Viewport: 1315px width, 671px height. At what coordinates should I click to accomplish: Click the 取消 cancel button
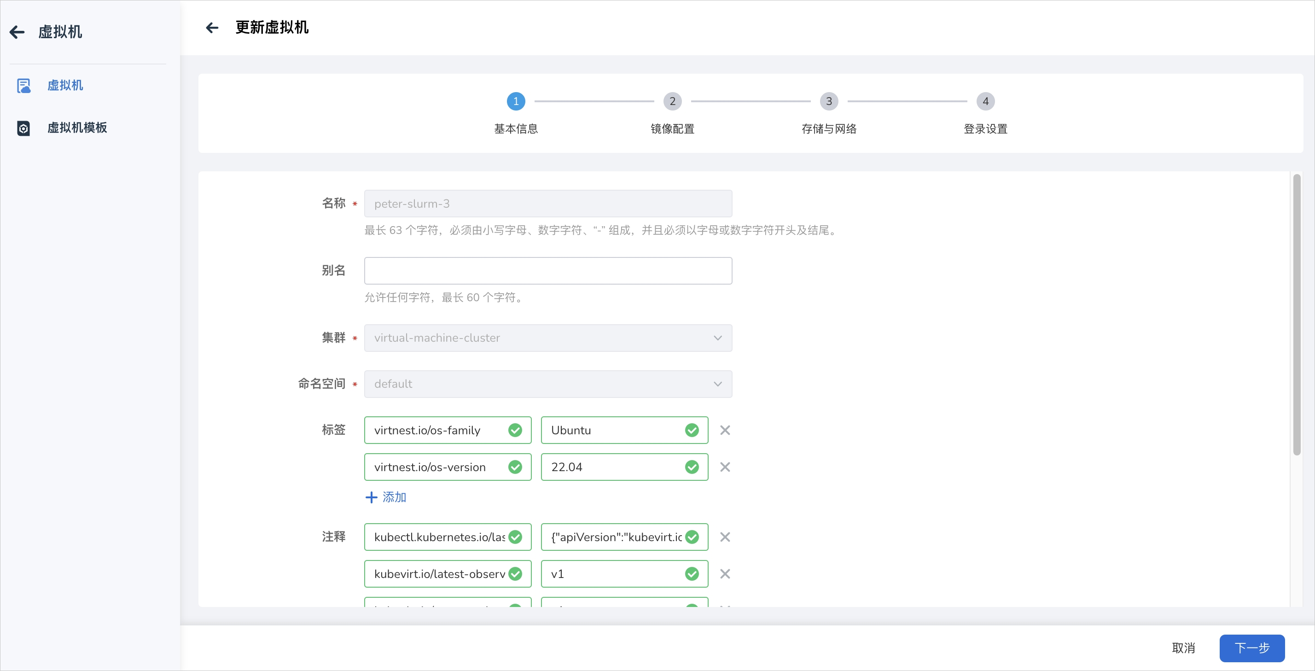1183,648
